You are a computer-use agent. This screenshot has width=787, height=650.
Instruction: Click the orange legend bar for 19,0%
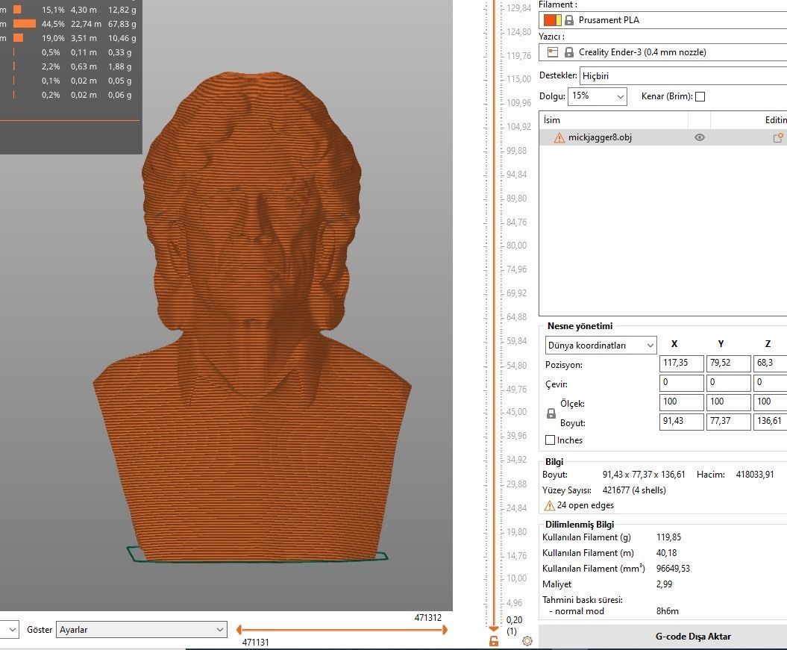coord(18,37)
